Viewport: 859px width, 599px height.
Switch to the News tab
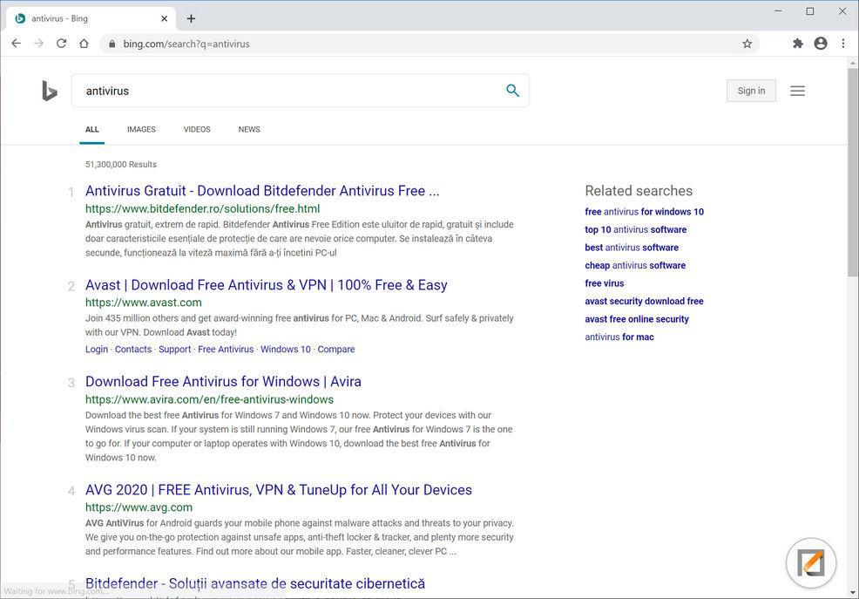point(249,129)
